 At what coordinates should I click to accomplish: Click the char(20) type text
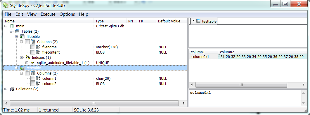pos(103,78)
